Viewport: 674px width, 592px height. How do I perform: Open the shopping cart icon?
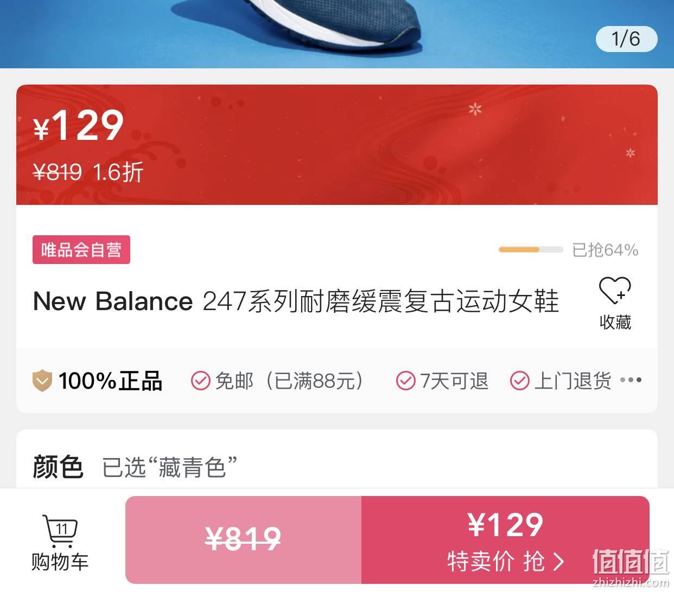point(60,531)
